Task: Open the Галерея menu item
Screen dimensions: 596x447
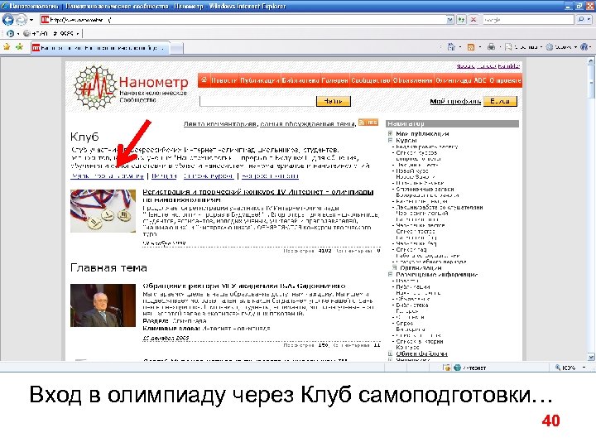Action: (x=334, y=80)
